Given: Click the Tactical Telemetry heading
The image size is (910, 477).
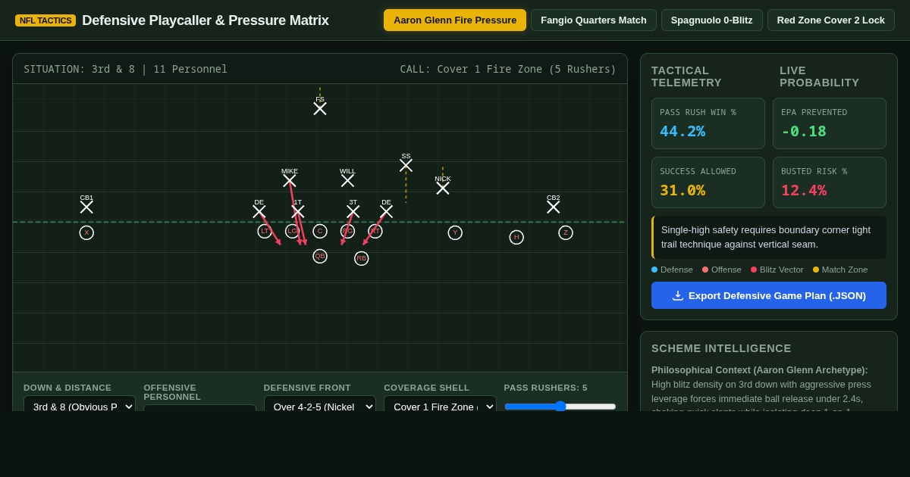Looking at the screenshot, I should pos(687,76).
